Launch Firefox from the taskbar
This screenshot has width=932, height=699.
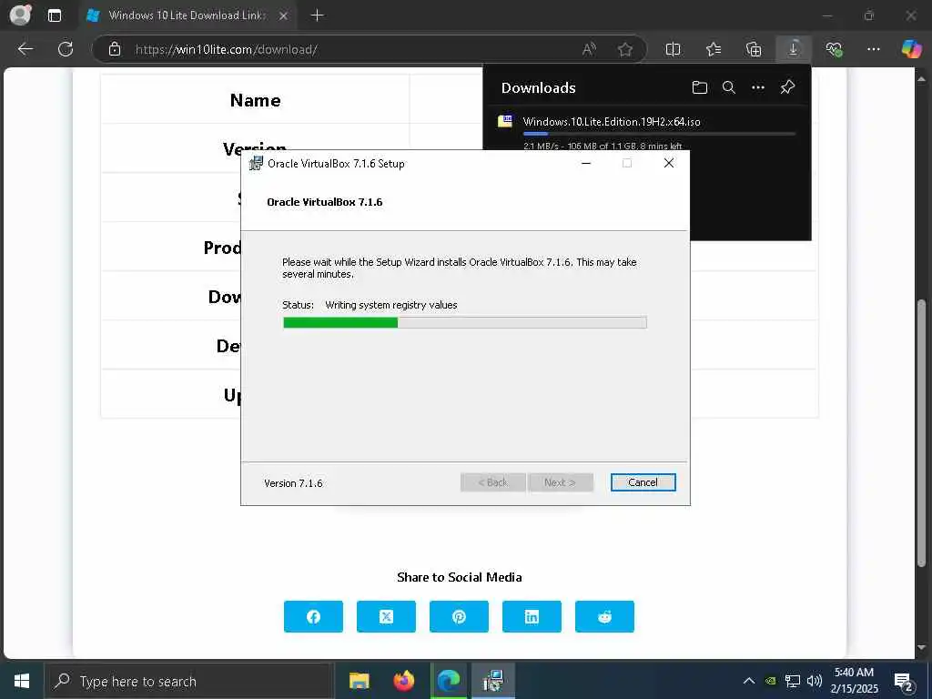[403, 681]
